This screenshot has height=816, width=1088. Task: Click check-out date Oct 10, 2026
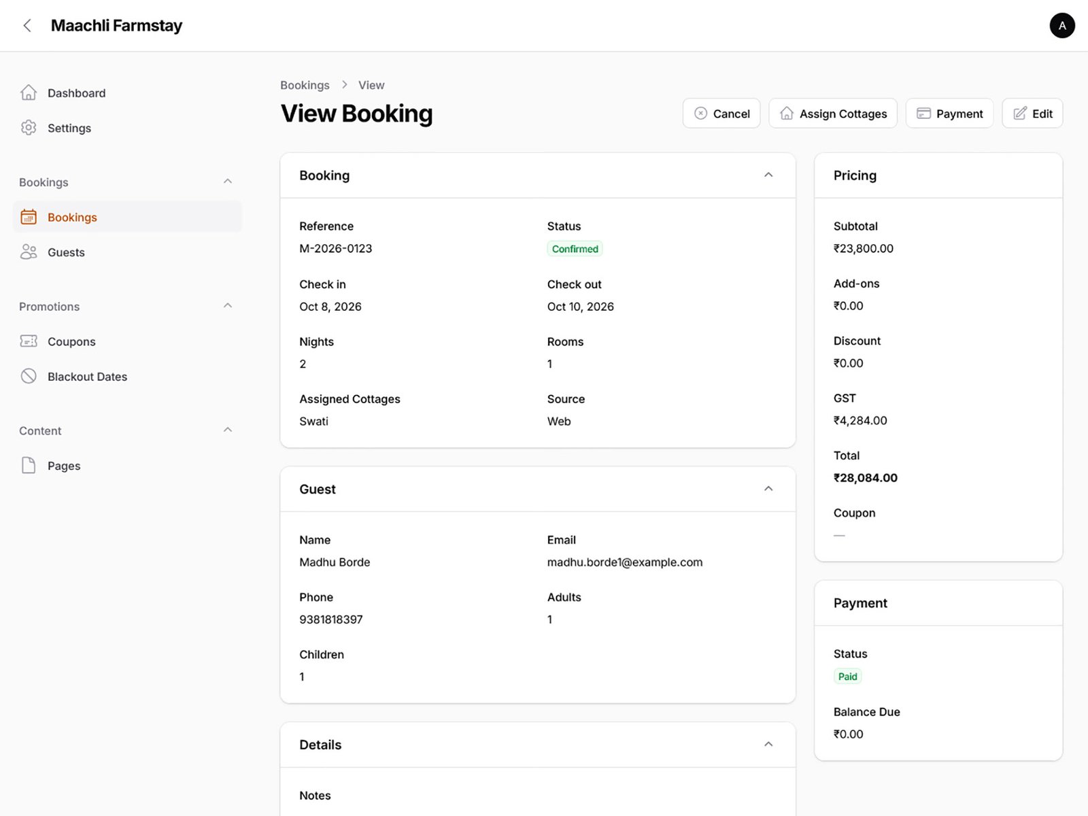[581, 307]
